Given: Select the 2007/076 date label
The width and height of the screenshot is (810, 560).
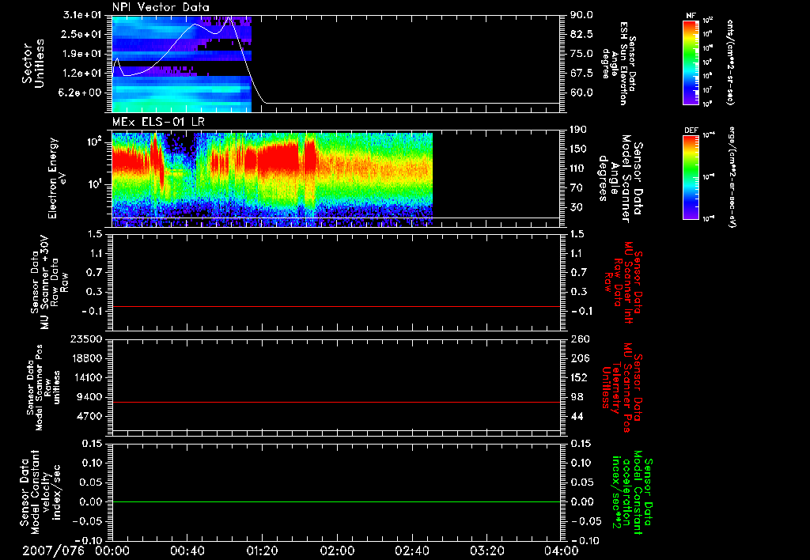Looking at the screenshot, I should point(53,551).
